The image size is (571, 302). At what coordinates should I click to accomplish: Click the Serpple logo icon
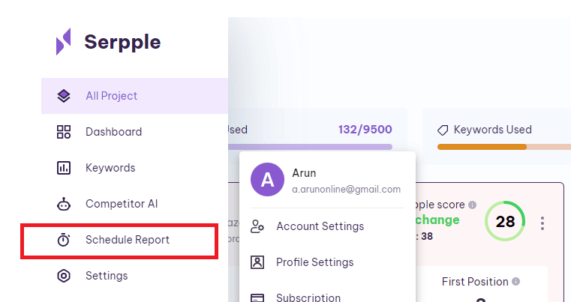pos(63,41)
